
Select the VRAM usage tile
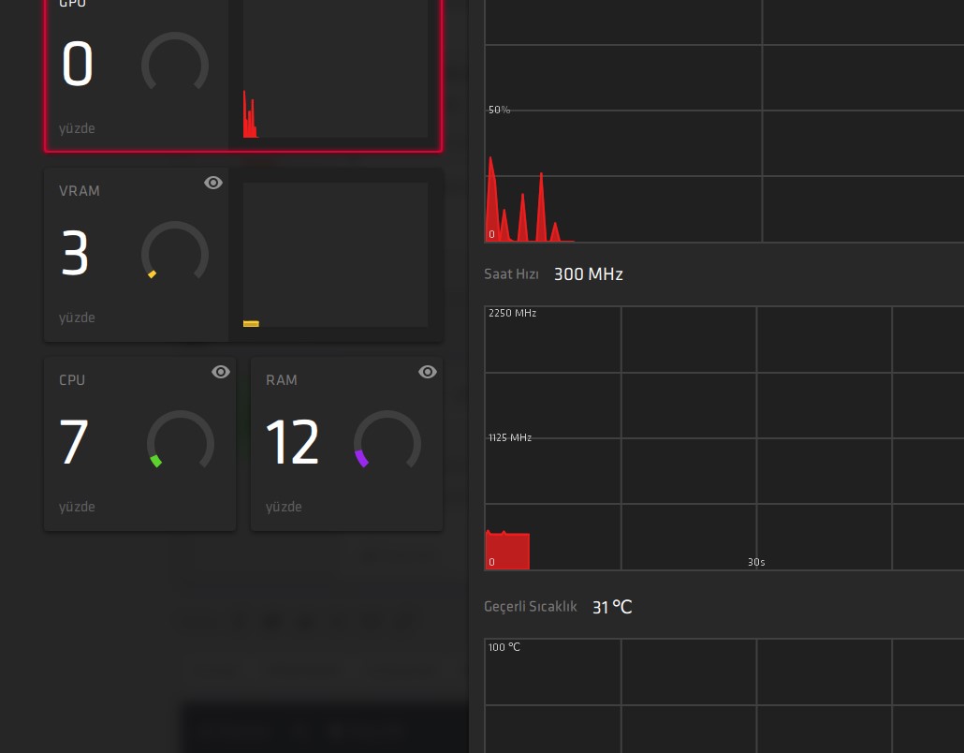243,255
